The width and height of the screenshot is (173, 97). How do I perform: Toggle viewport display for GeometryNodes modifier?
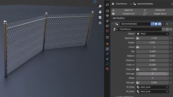pos(156,24)
